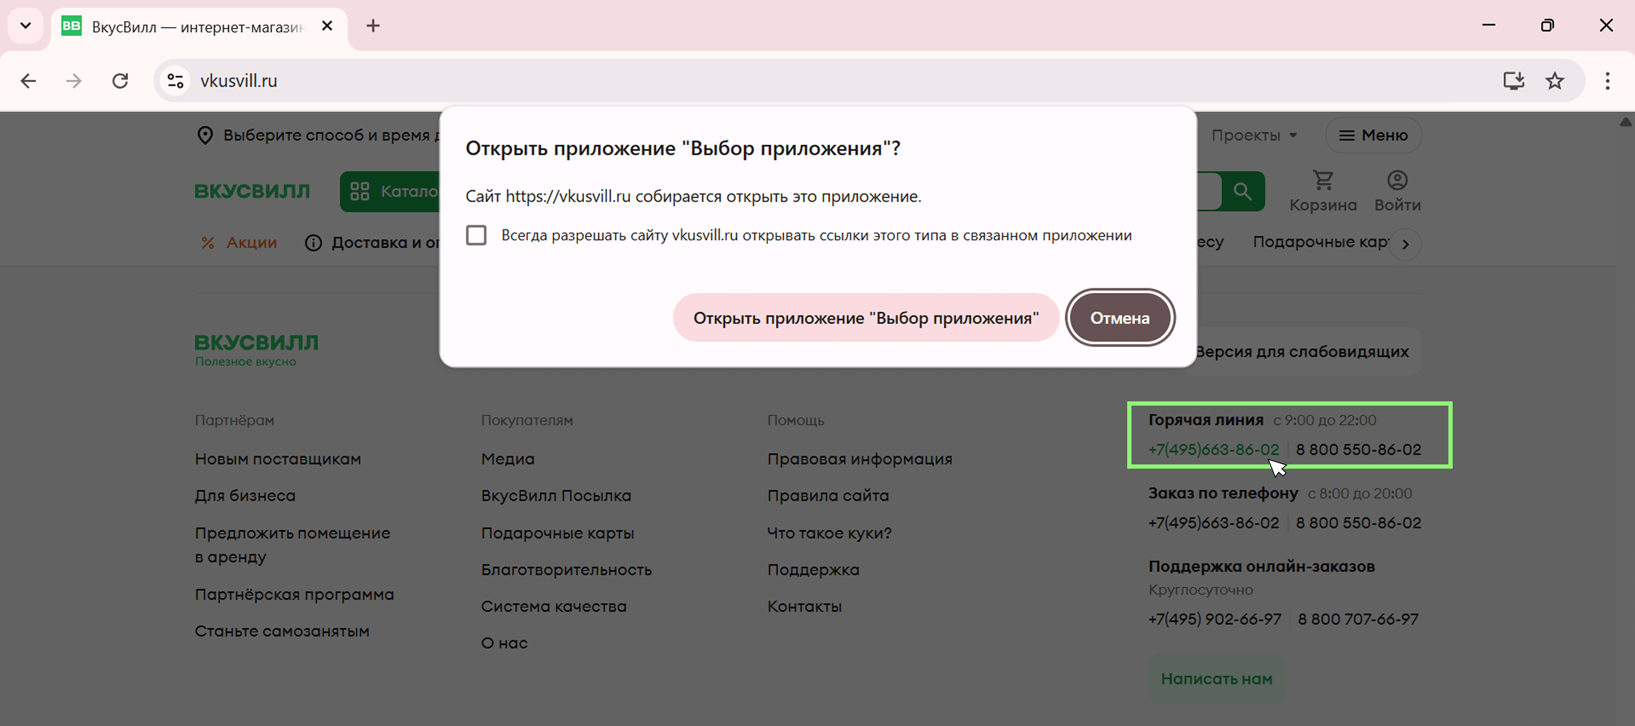
Task: Open Правила сайта link
Action: tap(828, 496)
